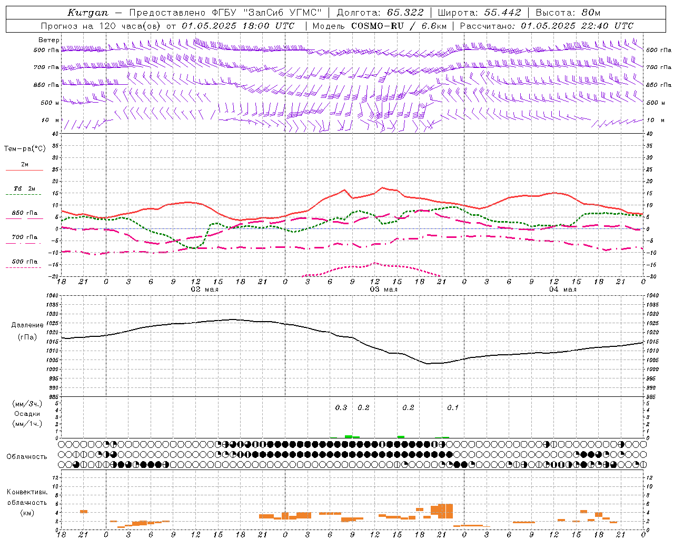Image resolution: width=674 pixels, height=539 pixels.
Task: Click the '0.3' precipitation value
Action: coord(341,407)
